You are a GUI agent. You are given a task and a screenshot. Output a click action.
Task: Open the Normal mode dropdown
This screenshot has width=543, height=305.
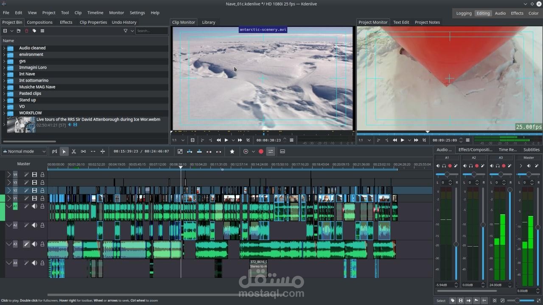coord(24,151)
